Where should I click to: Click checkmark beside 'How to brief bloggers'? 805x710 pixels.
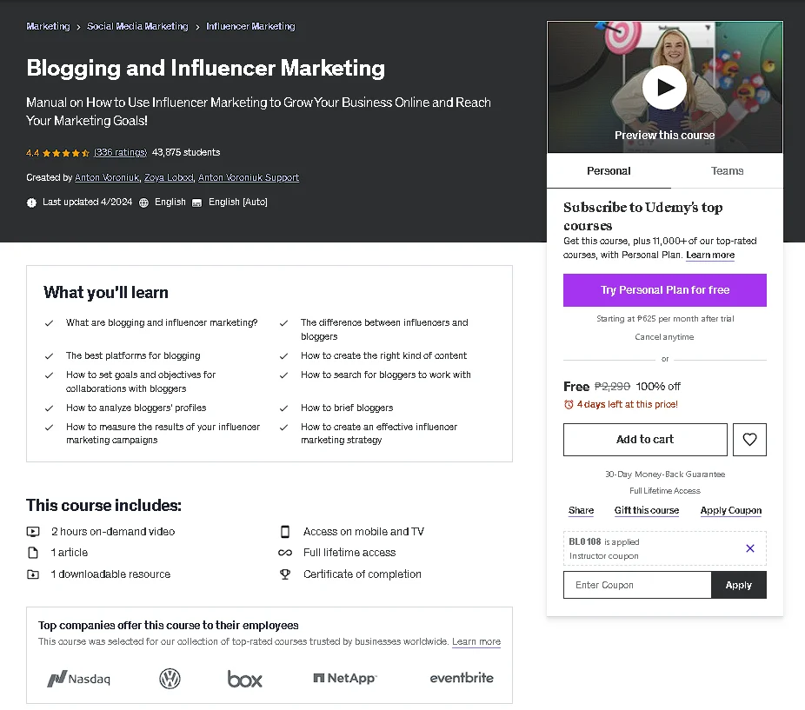click(283, 408)
